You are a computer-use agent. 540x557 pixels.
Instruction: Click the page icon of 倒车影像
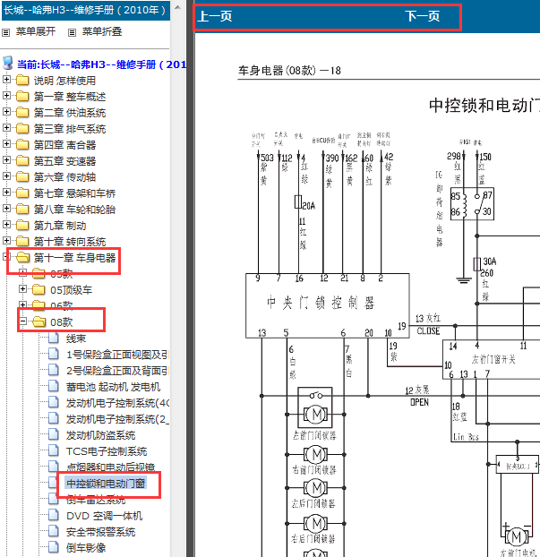tap(54, 547)
